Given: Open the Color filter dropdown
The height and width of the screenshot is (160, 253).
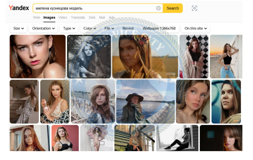Looking at the screenshot, I should point(89,28).
